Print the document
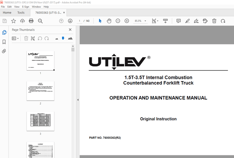Screen dimensions: 234x158 tap(31, 21)
